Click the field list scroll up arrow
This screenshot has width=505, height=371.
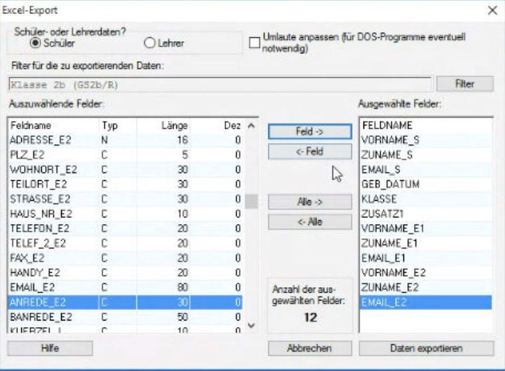coord(251,126)
